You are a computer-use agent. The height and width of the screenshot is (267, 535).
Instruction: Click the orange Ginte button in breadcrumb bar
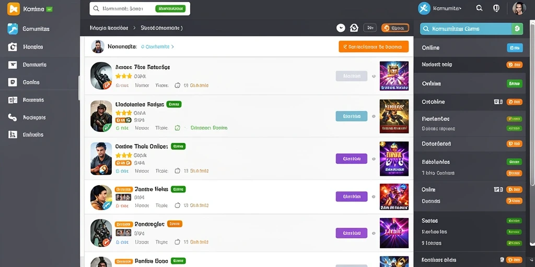395,28
